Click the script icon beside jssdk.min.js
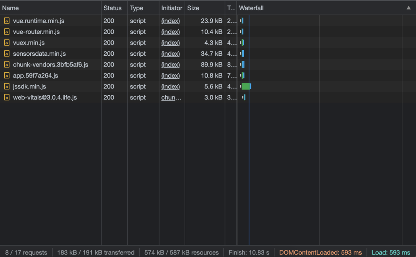This screenshot has height=257, width=416. (x=7, y=86)
